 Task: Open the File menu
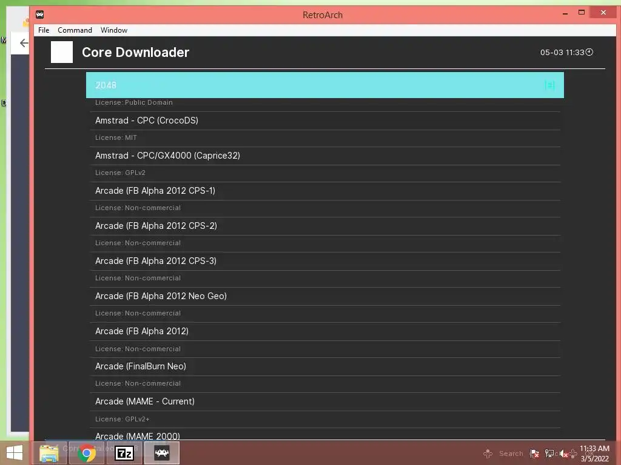click(44, 30)
